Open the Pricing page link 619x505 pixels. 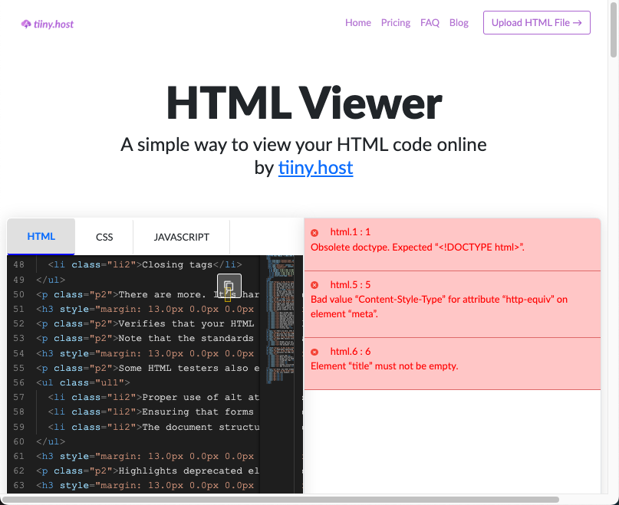click(396, 22)
